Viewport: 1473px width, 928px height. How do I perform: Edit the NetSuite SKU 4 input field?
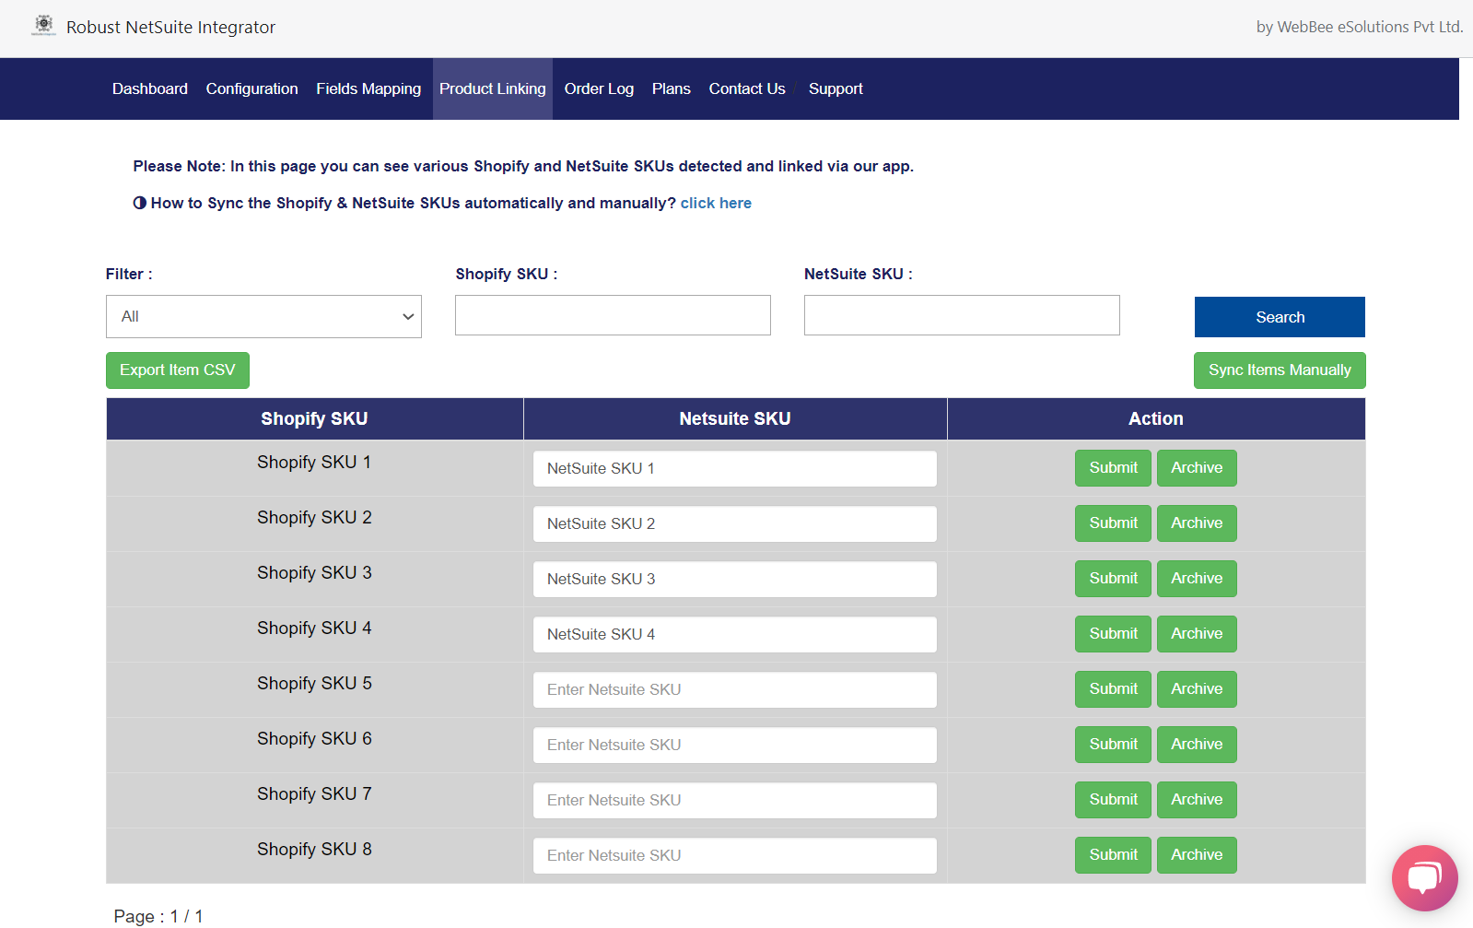[x=735, y=634]
